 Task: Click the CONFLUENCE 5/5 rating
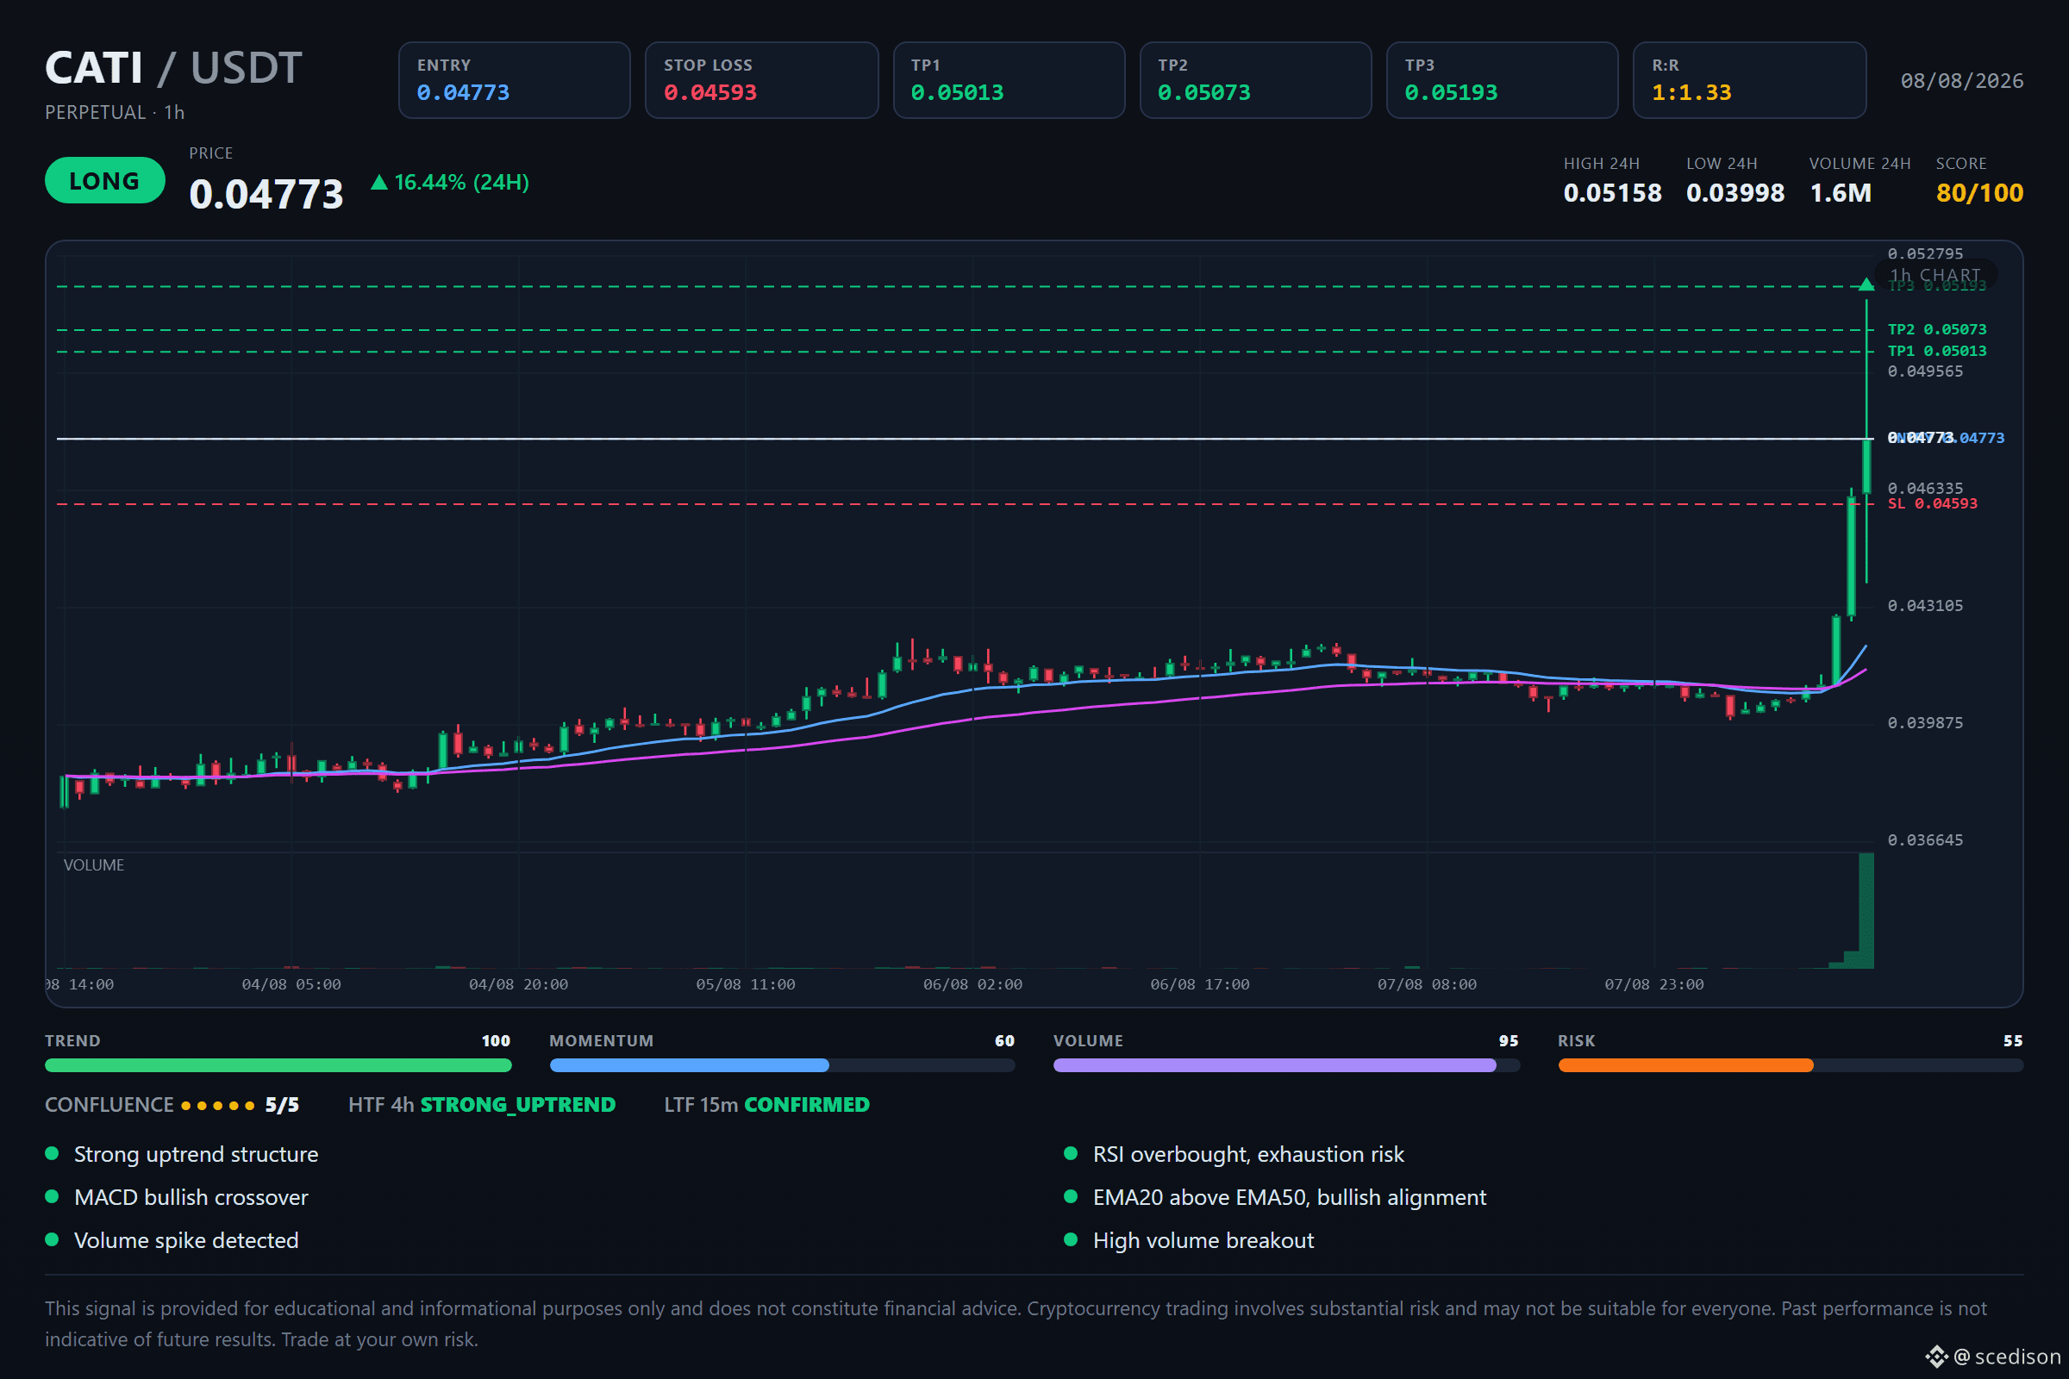tap(172, 1105)
